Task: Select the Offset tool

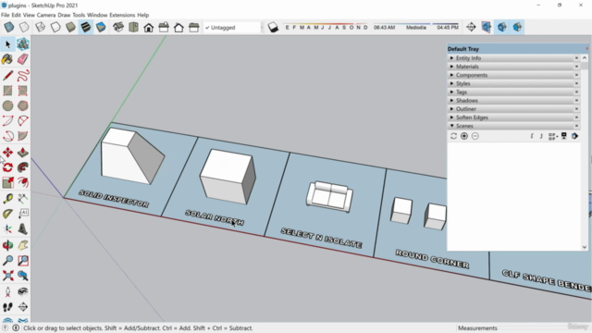Action: [x=22, y=182]
